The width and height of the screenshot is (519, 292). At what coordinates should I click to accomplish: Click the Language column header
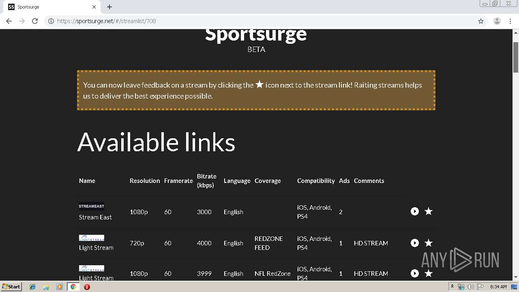click(x=237, y=181)
